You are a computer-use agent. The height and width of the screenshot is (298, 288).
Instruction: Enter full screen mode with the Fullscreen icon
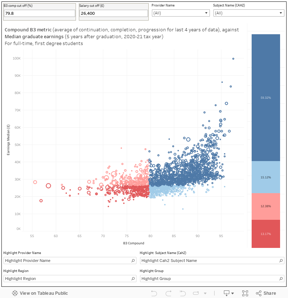[x=245, y=293]
